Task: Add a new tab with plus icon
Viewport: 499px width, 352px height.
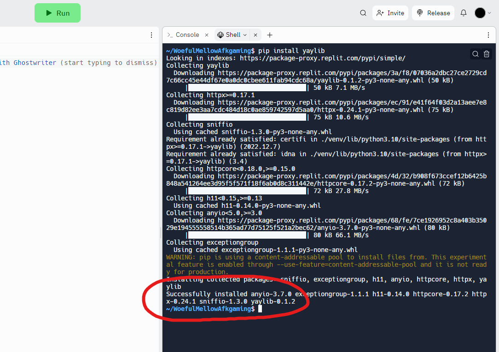Action: point(270,35)
